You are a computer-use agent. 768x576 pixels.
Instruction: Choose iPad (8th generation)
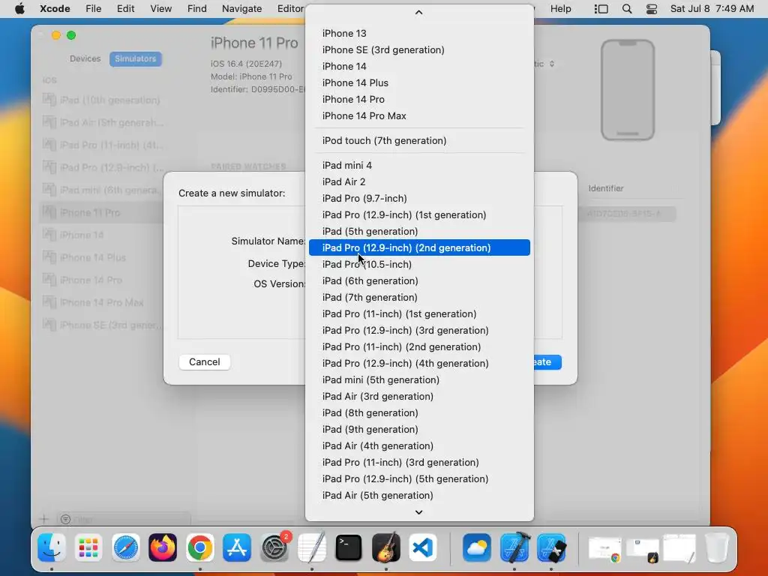[419, 413]
